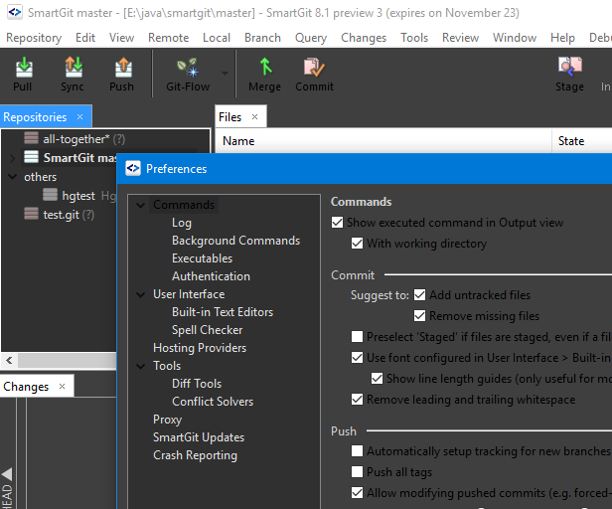Click the Git-Flow toolbar icon
The height and width of the screenshot is (509, 612).
point(188,68)
